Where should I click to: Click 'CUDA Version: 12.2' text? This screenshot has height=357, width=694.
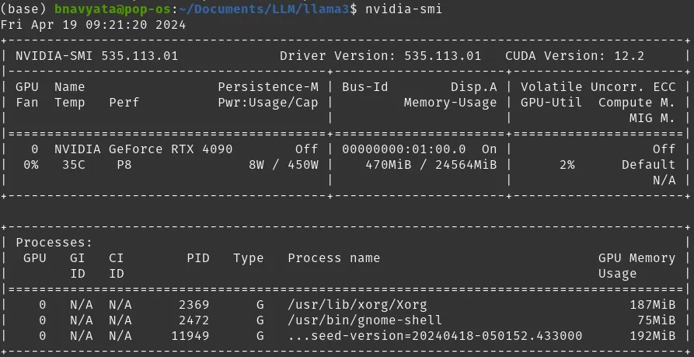point(574,56)
